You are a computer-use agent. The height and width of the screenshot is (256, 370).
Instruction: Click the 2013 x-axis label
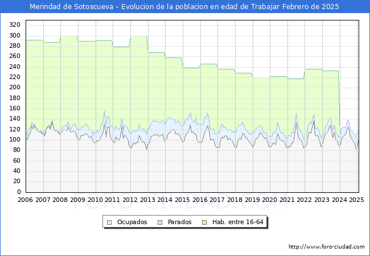[x=148, y=200]
